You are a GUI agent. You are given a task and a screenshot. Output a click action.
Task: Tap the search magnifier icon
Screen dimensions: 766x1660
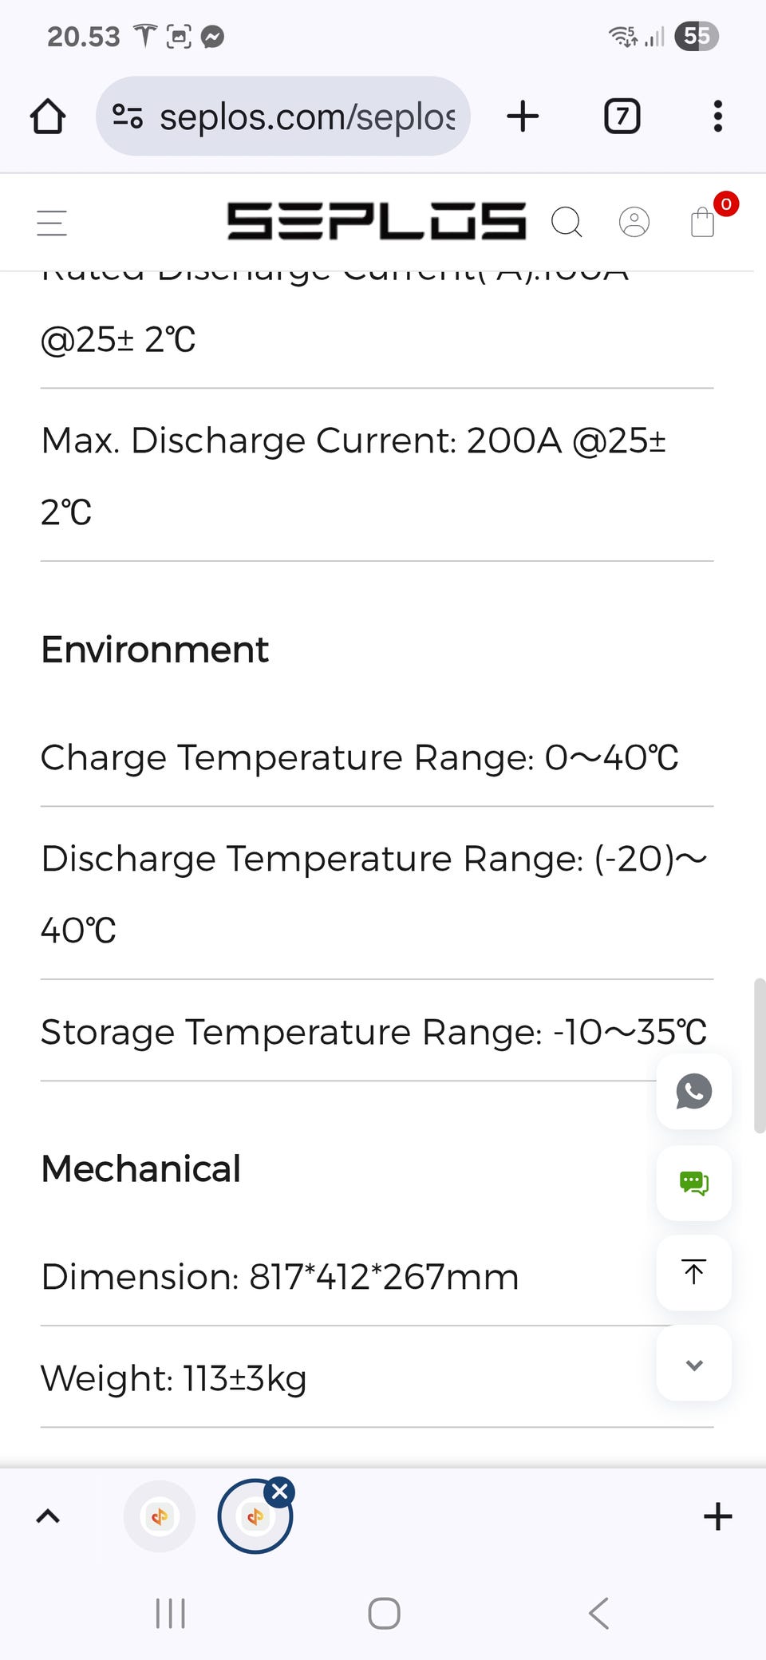click(567, 222)
